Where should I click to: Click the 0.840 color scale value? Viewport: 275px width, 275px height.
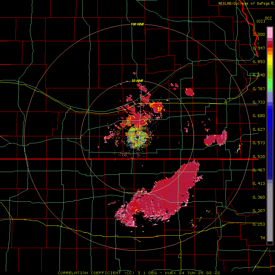click(259, 75)
